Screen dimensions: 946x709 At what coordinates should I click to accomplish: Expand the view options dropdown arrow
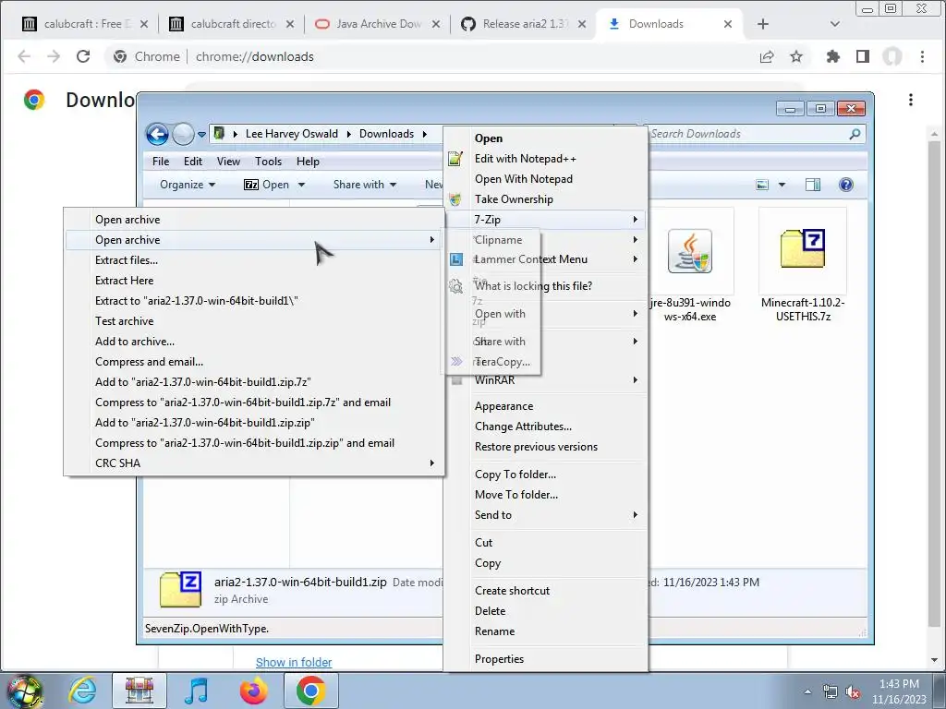[x=782, y=185]
